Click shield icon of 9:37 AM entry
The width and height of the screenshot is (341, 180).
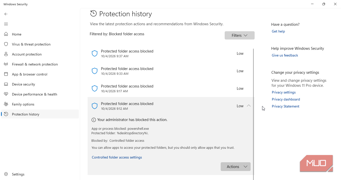(x=95, y=53)
